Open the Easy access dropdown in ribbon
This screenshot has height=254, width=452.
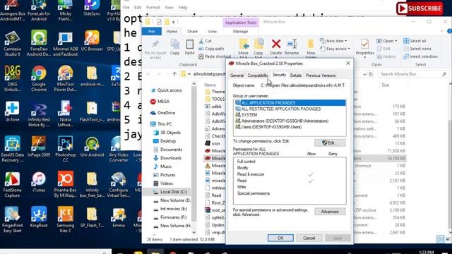(x=335, y=49)
